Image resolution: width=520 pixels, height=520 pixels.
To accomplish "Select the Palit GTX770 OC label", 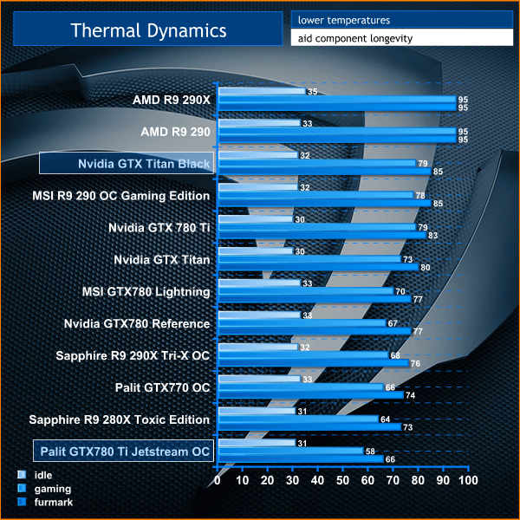I will pos(163,387).
